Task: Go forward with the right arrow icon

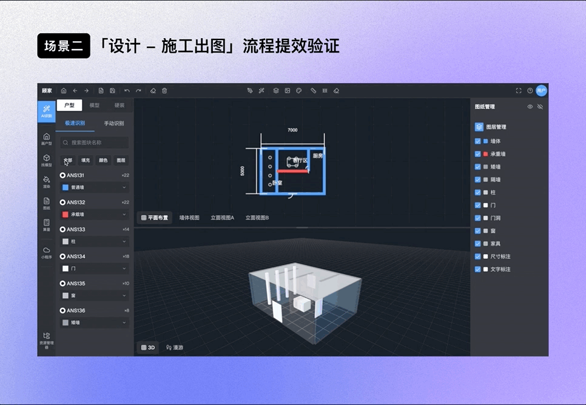Action: (x=86, y=91)
